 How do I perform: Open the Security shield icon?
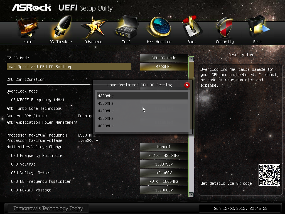(x=224, y=27)
